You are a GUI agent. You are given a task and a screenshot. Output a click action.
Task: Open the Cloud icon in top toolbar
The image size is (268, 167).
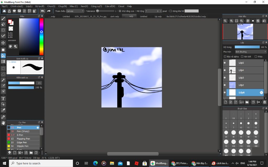click(4, 11)
